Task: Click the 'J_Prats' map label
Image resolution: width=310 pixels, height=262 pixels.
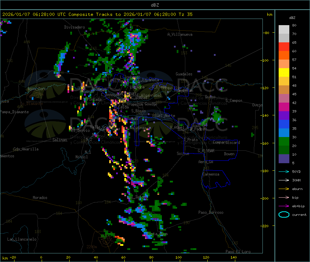Action: click(190, 140)
